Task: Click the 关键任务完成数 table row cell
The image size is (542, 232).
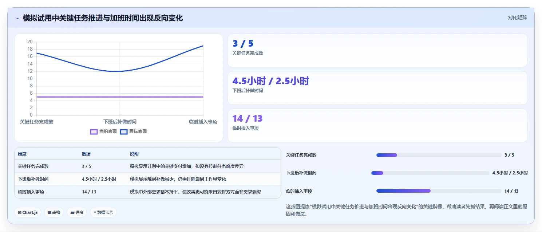Action: (33, 166)
